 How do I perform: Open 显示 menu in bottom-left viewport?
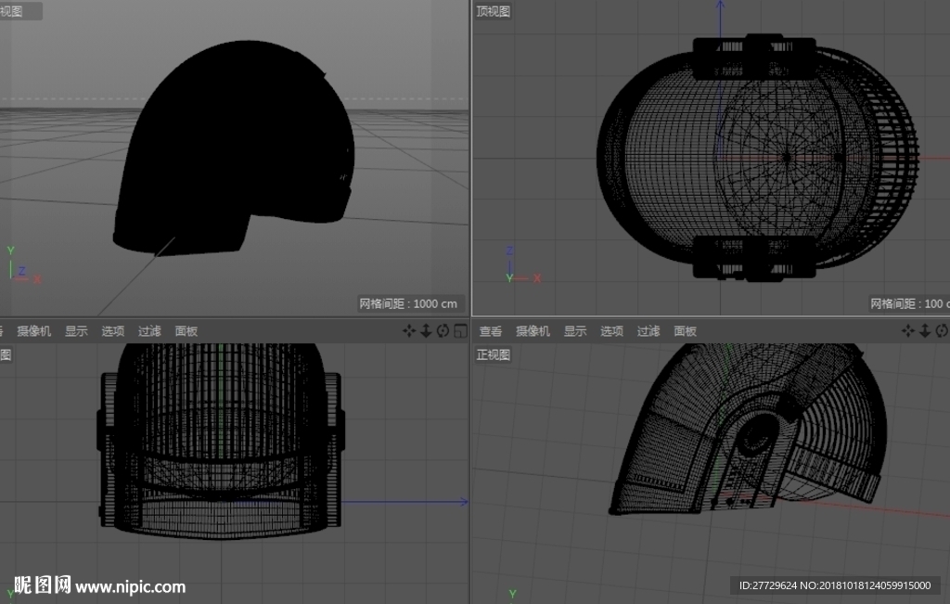[x=76, y=331]
